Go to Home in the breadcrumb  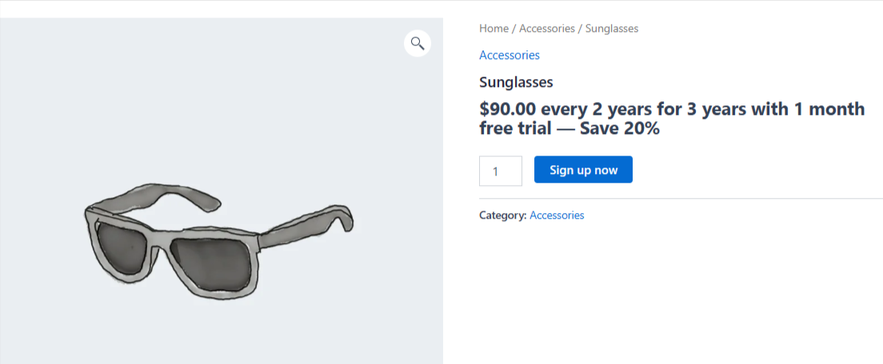point(493,28)
